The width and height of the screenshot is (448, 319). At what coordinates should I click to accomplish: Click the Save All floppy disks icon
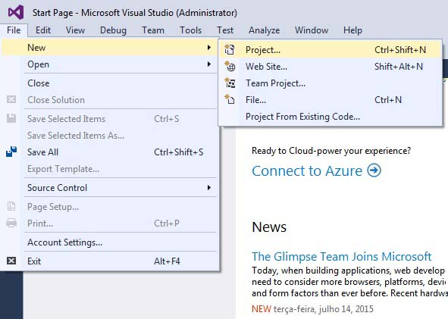pyautogui.click(x=11, y=152)
